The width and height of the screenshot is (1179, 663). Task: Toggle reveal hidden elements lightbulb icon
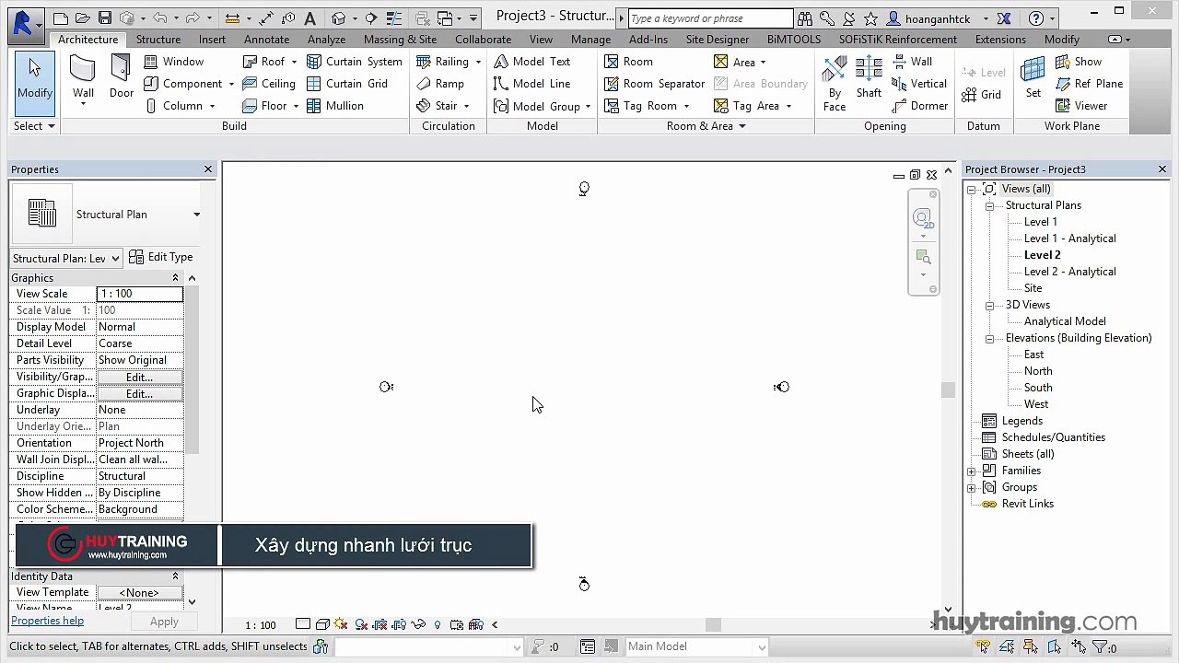click(438, 624)
